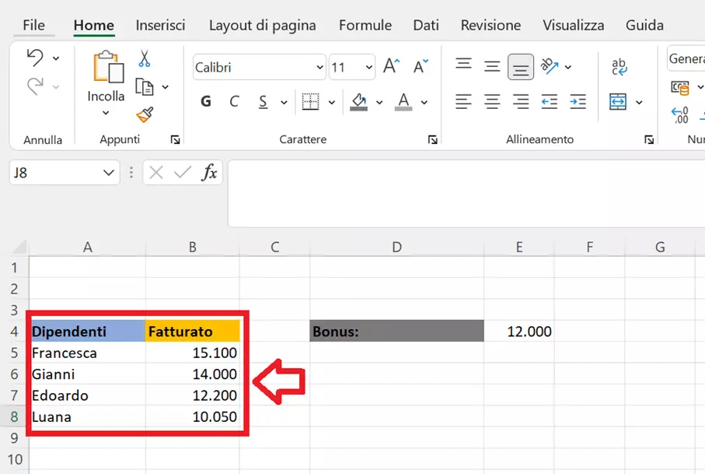The image size is (705, 474).
Task: Click the formula bar Enter checkmark
Action: (x=183, y=173)
